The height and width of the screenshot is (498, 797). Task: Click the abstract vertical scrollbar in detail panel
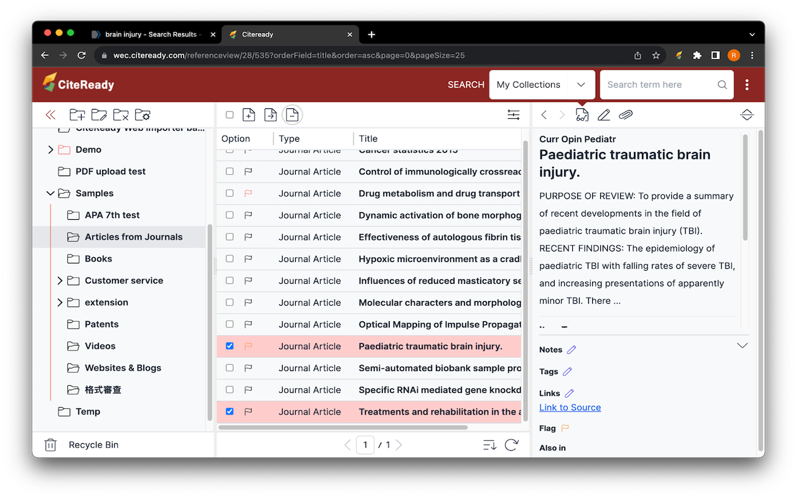[745, 187]
